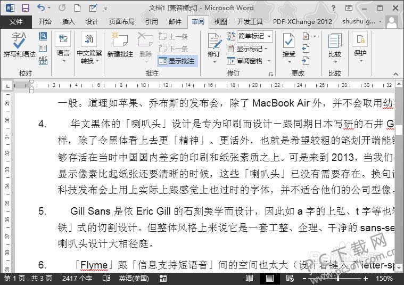Screen dimensions: 404x285
Task: Click the 英语(美国) language indicator
Action: pyautogui.click(x=134, y=279)
